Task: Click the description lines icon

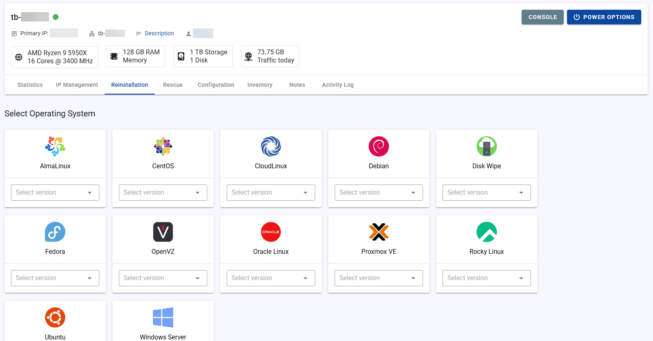Action: (x=138, y=34)
